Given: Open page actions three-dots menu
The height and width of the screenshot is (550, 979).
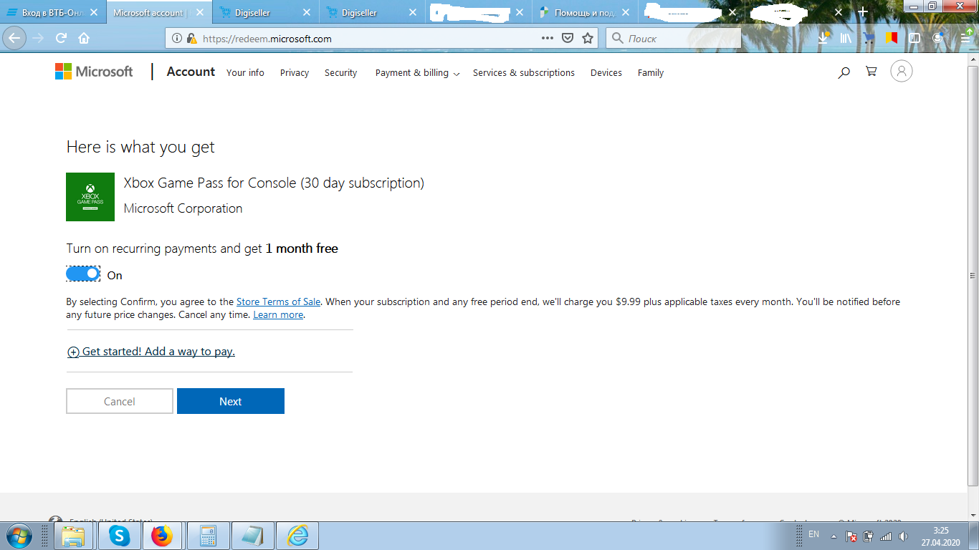Looking at the screenshot, I should click(547, 39).
